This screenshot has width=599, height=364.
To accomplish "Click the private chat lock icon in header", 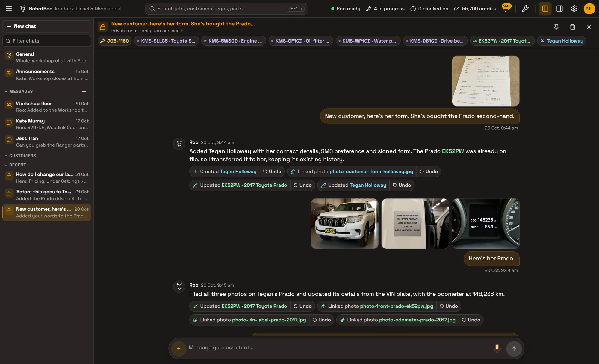I will pyautogui.click(x=103, y=27).
